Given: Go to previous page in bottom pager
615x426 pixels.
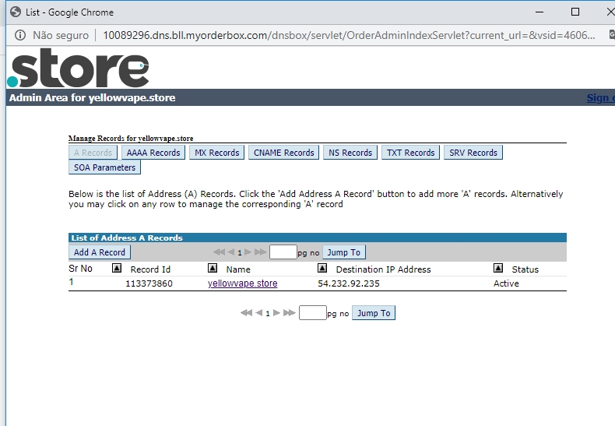Looking at the screenshot, I should click(x=258, y=313).
